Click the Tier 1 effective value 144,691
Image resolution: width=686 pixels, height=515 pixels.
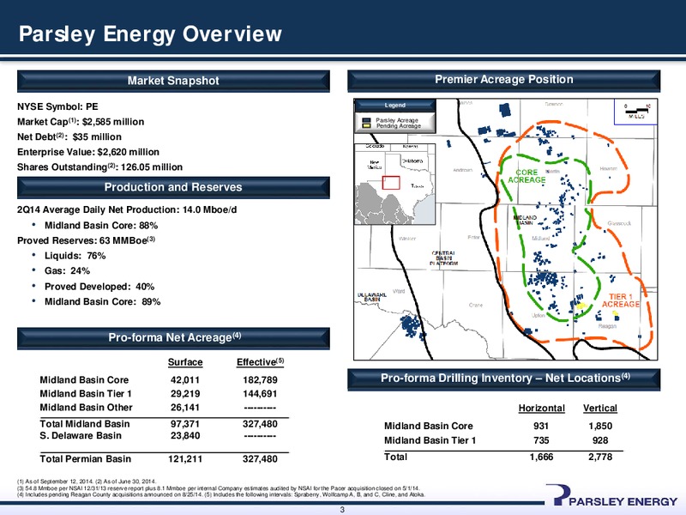tap(260, 394)
